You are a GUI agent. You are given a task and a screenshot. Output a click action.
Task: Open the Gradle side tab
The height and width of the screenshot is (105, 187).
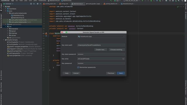pyautogui.click(x=186, y=6)
